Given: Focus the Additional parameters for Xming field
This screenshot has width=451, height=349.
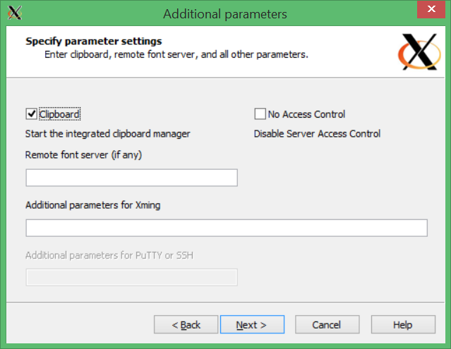Looking at the screenshot, I should (227, 228).
